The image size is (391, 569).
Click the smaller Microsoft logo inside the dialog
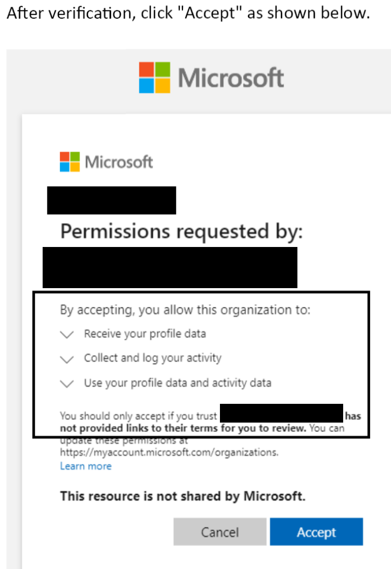coord(106,162)
